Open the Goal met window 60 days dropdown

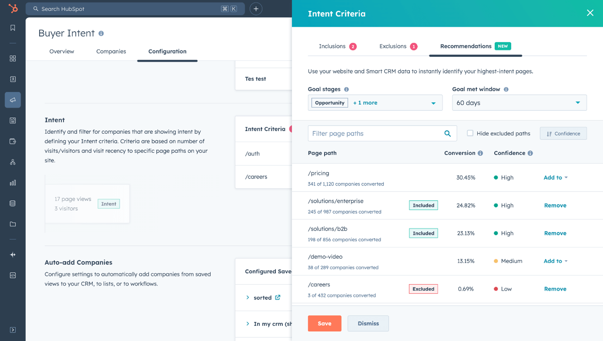[519, 103]
